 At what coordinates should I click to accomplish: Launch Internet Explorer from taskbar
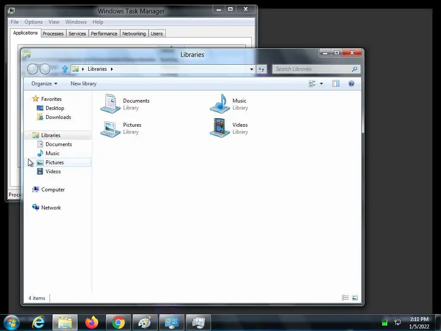(38, 322)
